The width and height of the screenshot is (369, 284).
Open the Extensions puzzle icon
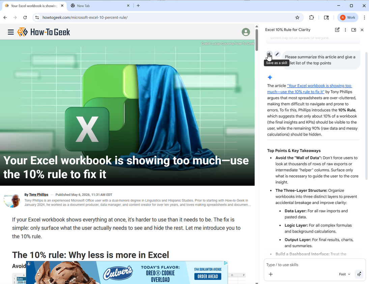click(x=311, y=17)
